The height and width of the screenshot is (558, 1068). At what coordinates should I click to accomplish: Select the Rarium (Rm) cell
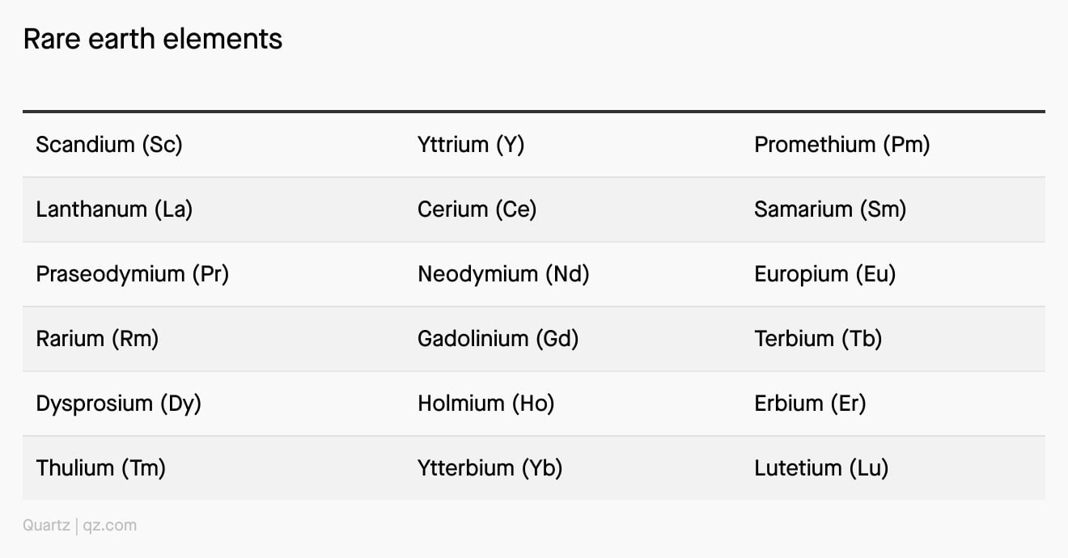coord(97,339)
